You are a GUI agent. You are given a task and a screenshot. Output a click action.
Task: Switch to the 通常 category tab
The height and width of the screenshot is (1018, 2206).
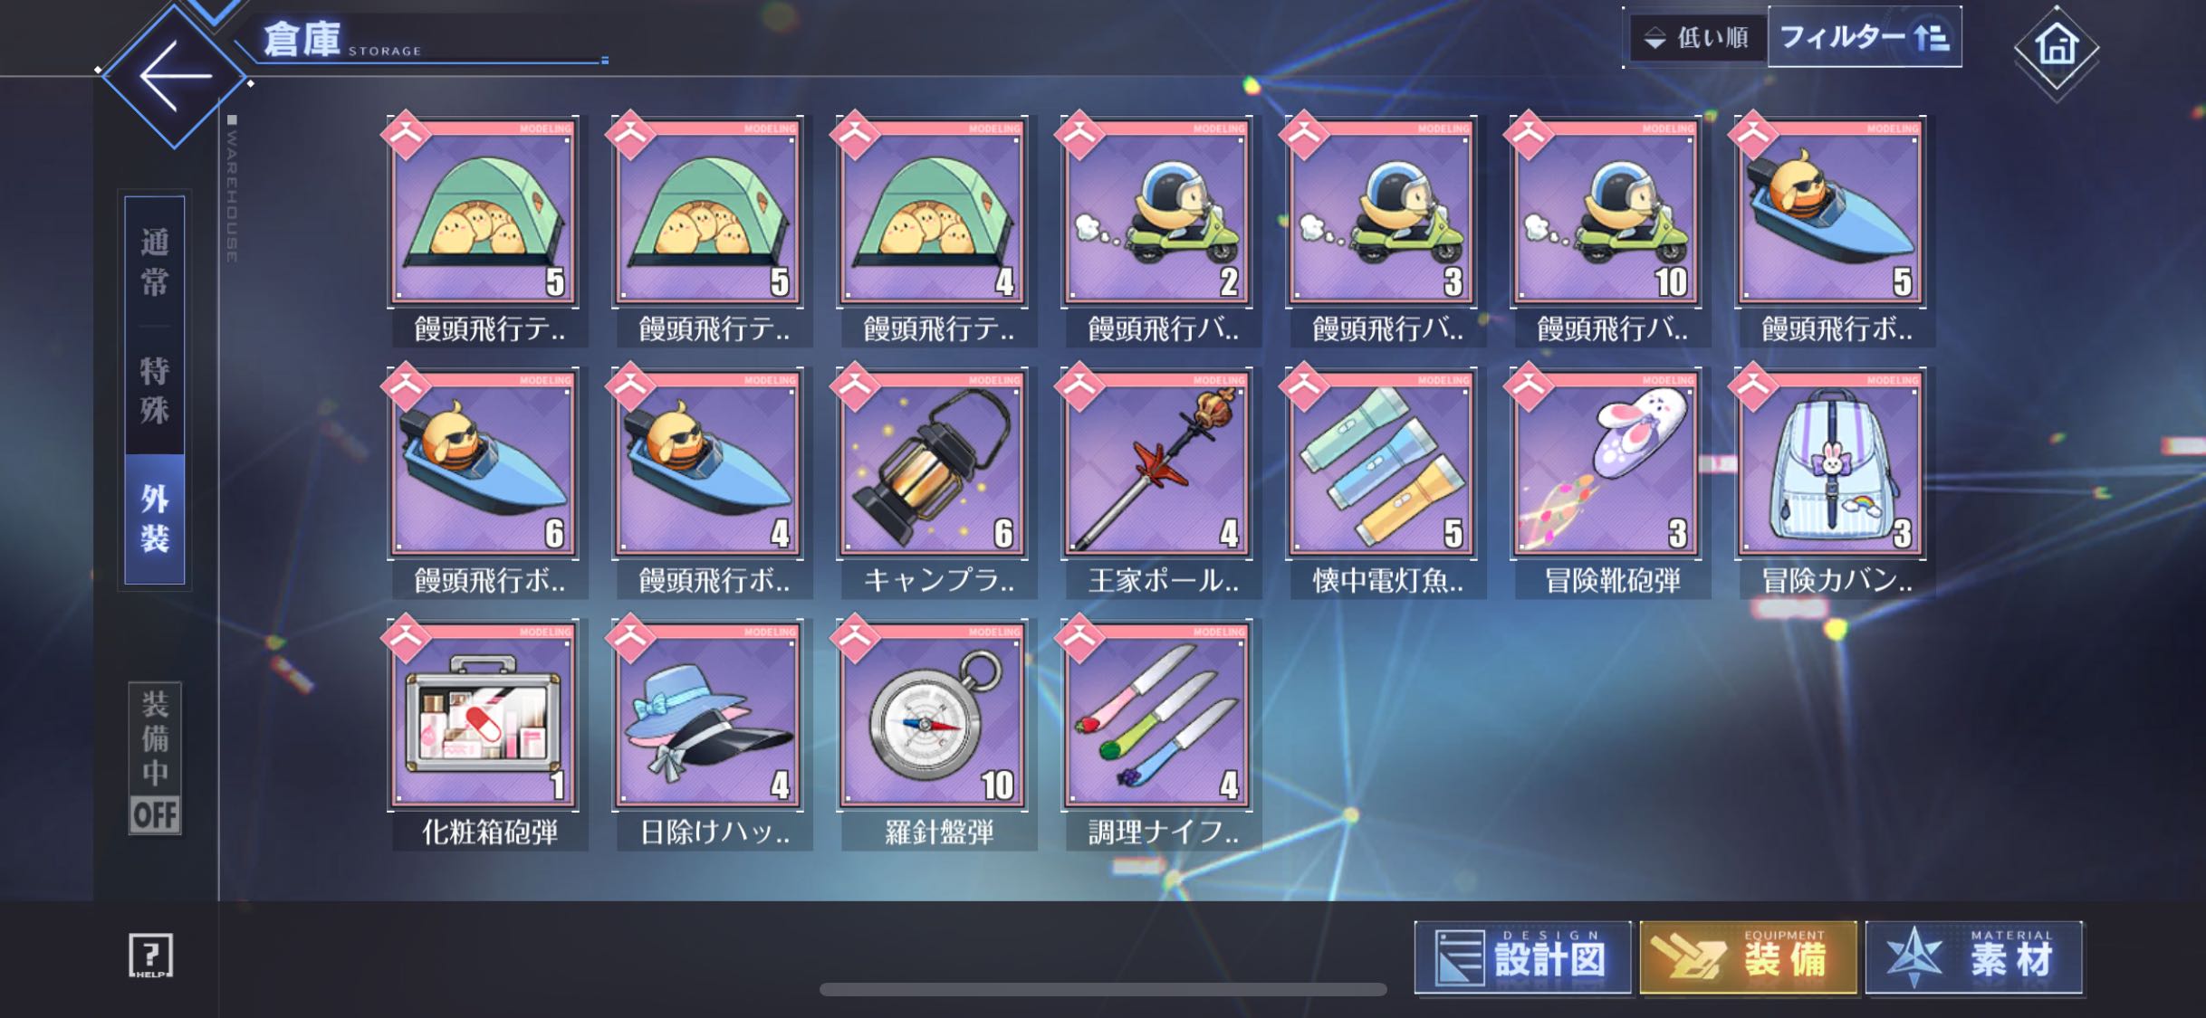155,262
